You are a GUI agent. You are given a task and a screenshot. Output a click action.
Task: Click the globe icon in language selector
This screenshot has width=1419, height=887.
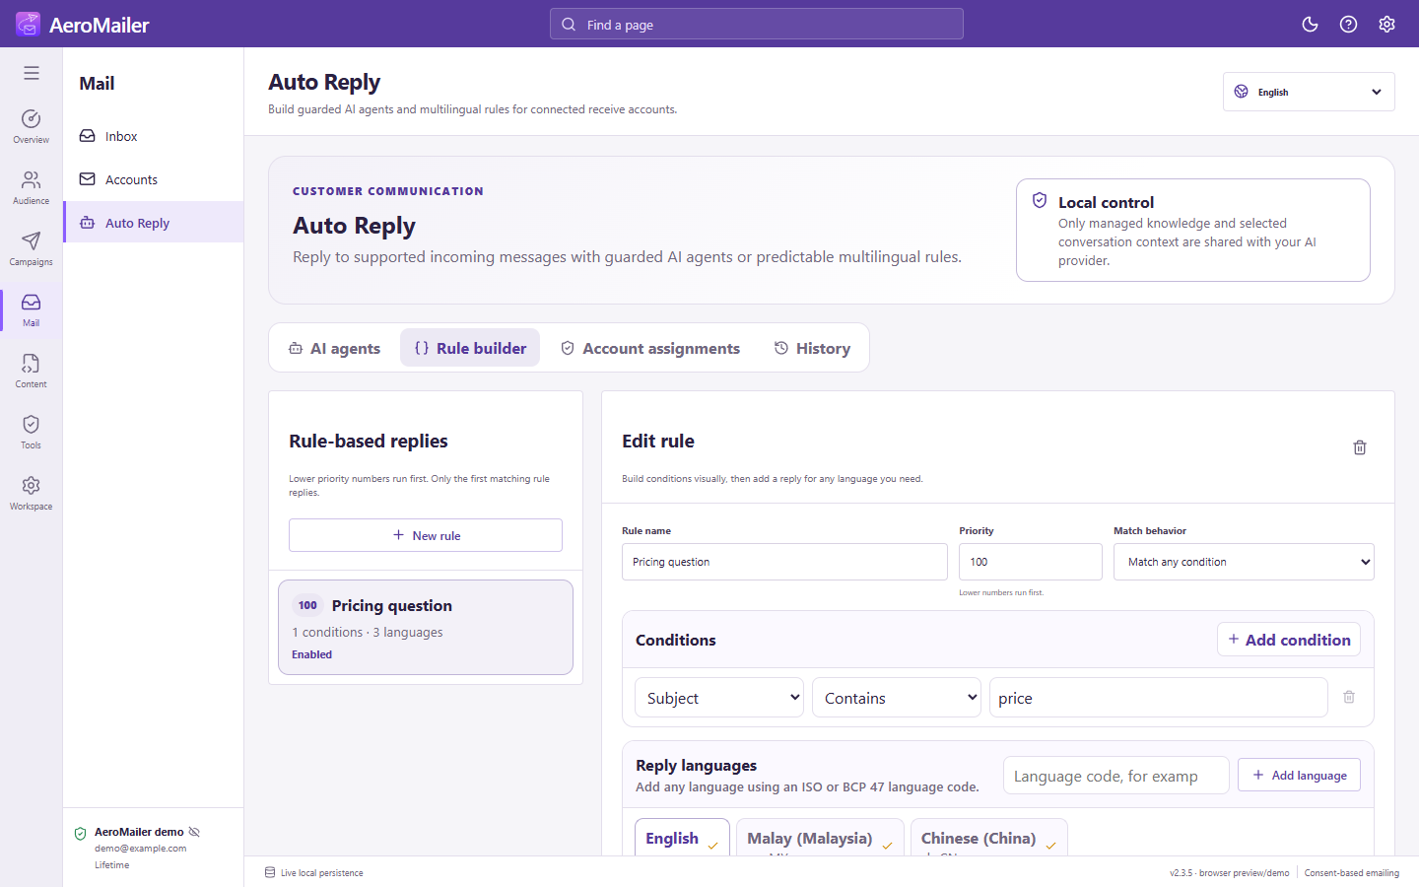(x=1242, y=92)
